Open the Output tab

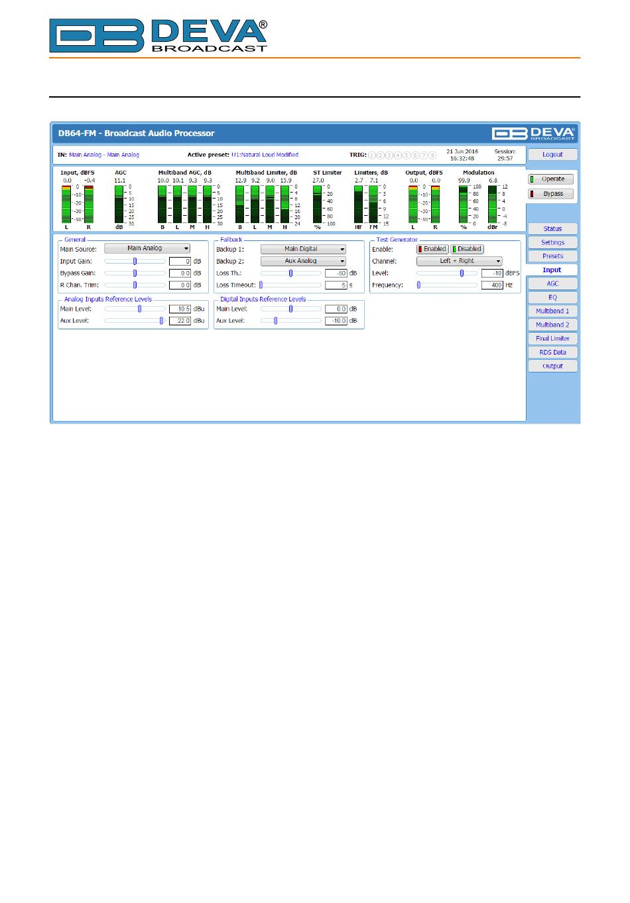pos(552,366)
